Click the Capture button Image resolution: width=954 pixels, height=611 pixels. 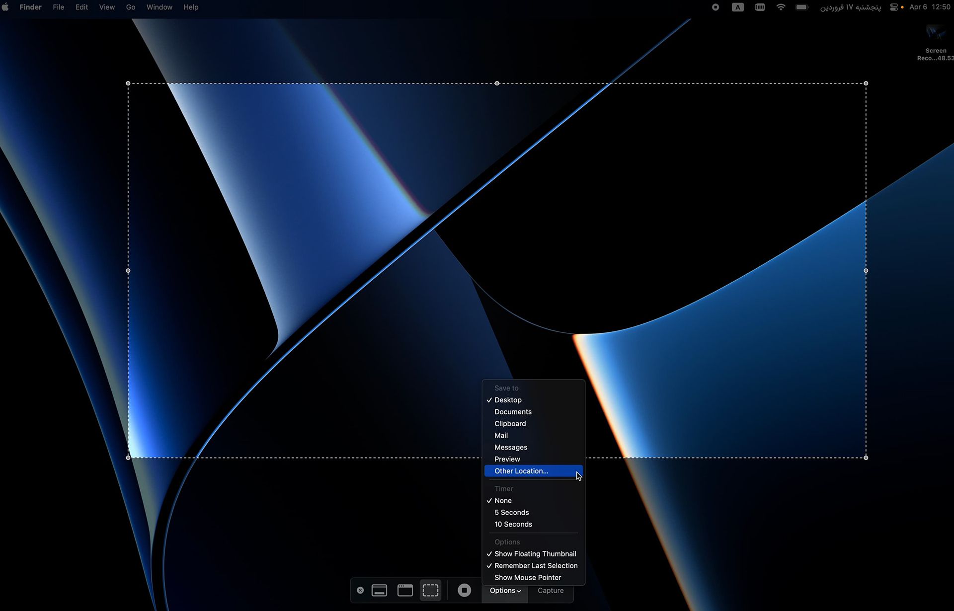click(x=551, y=591)
